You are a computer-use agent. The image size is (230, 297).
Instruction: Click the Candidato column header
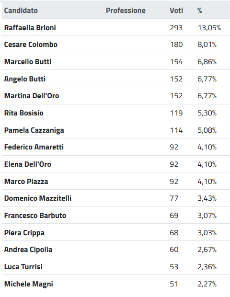[x=21, y=11]
